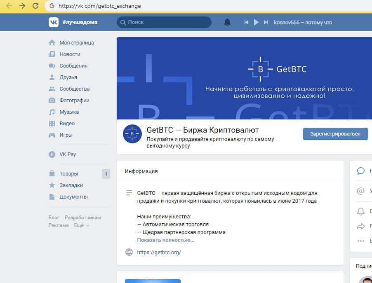Click the ruble coin icon beside VK Pay
Screen dimensions: 372x283
[52, 154]
